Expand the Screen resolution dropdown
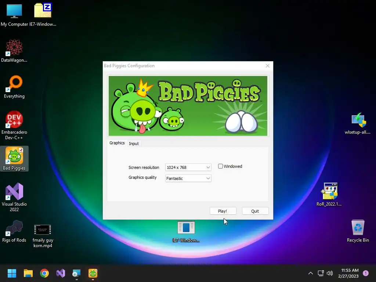Image resolution: width=376 pixels, height=282 pixels. pyautogui.click(x=188, y=167)
